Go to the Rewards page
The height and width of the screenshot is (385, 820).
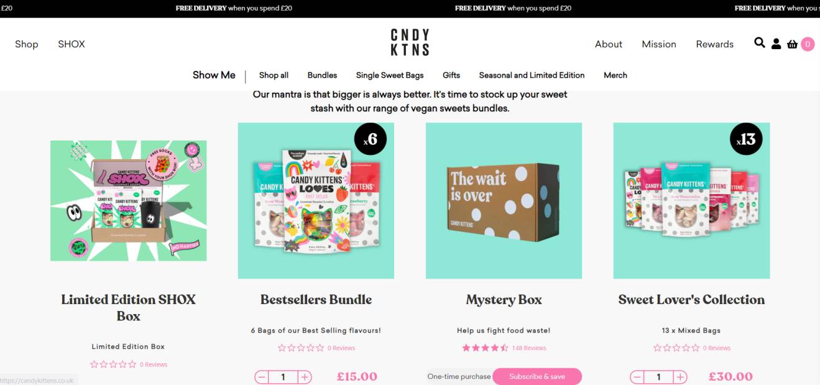[x=714, y=44]
